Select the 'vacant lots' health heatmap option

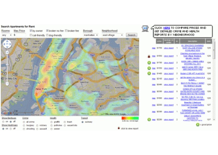tap(65, 126)
